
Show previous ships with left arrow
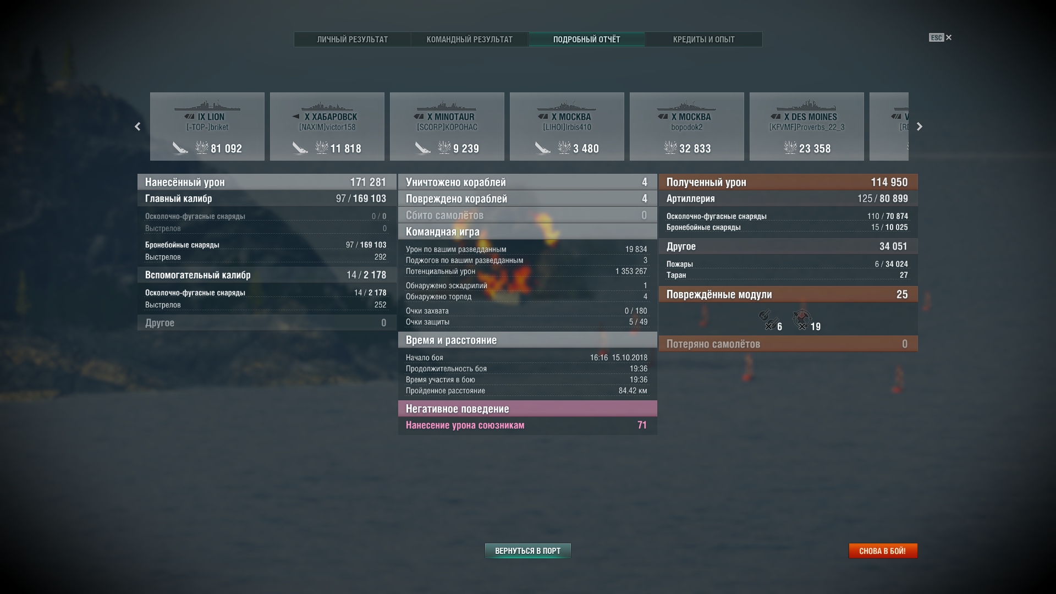137,127
